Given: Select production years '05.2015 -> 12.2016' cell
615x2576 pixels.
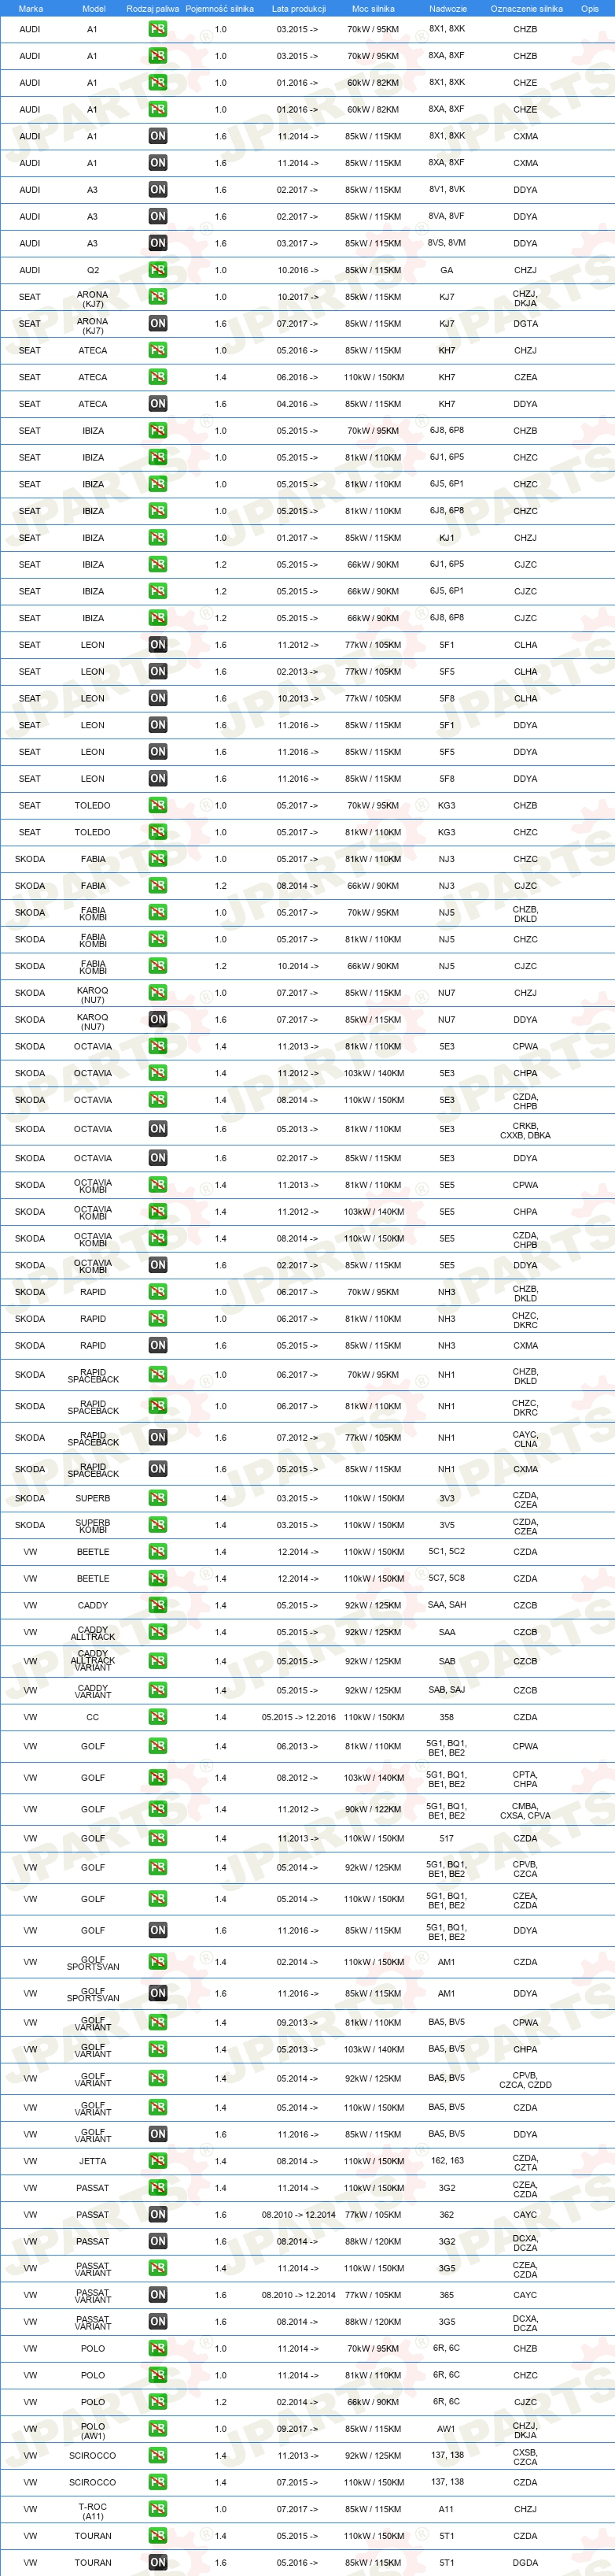Looking at the screenshot, I should pos(299,1717).
